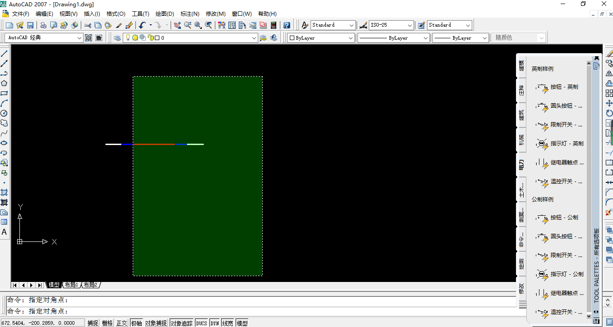Toggle 栅格 grid display in status bar
The image size is (613, 327).
[x=107, y=323]
